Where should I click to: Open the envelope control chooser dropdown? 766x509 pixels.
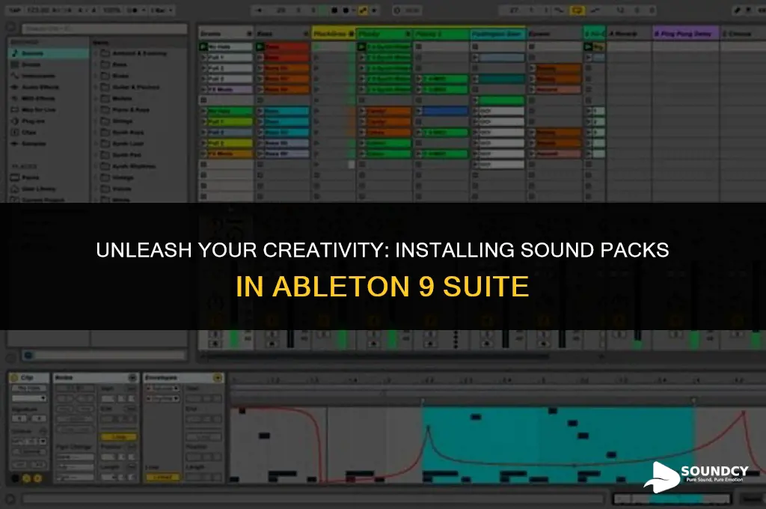(163, 399)
